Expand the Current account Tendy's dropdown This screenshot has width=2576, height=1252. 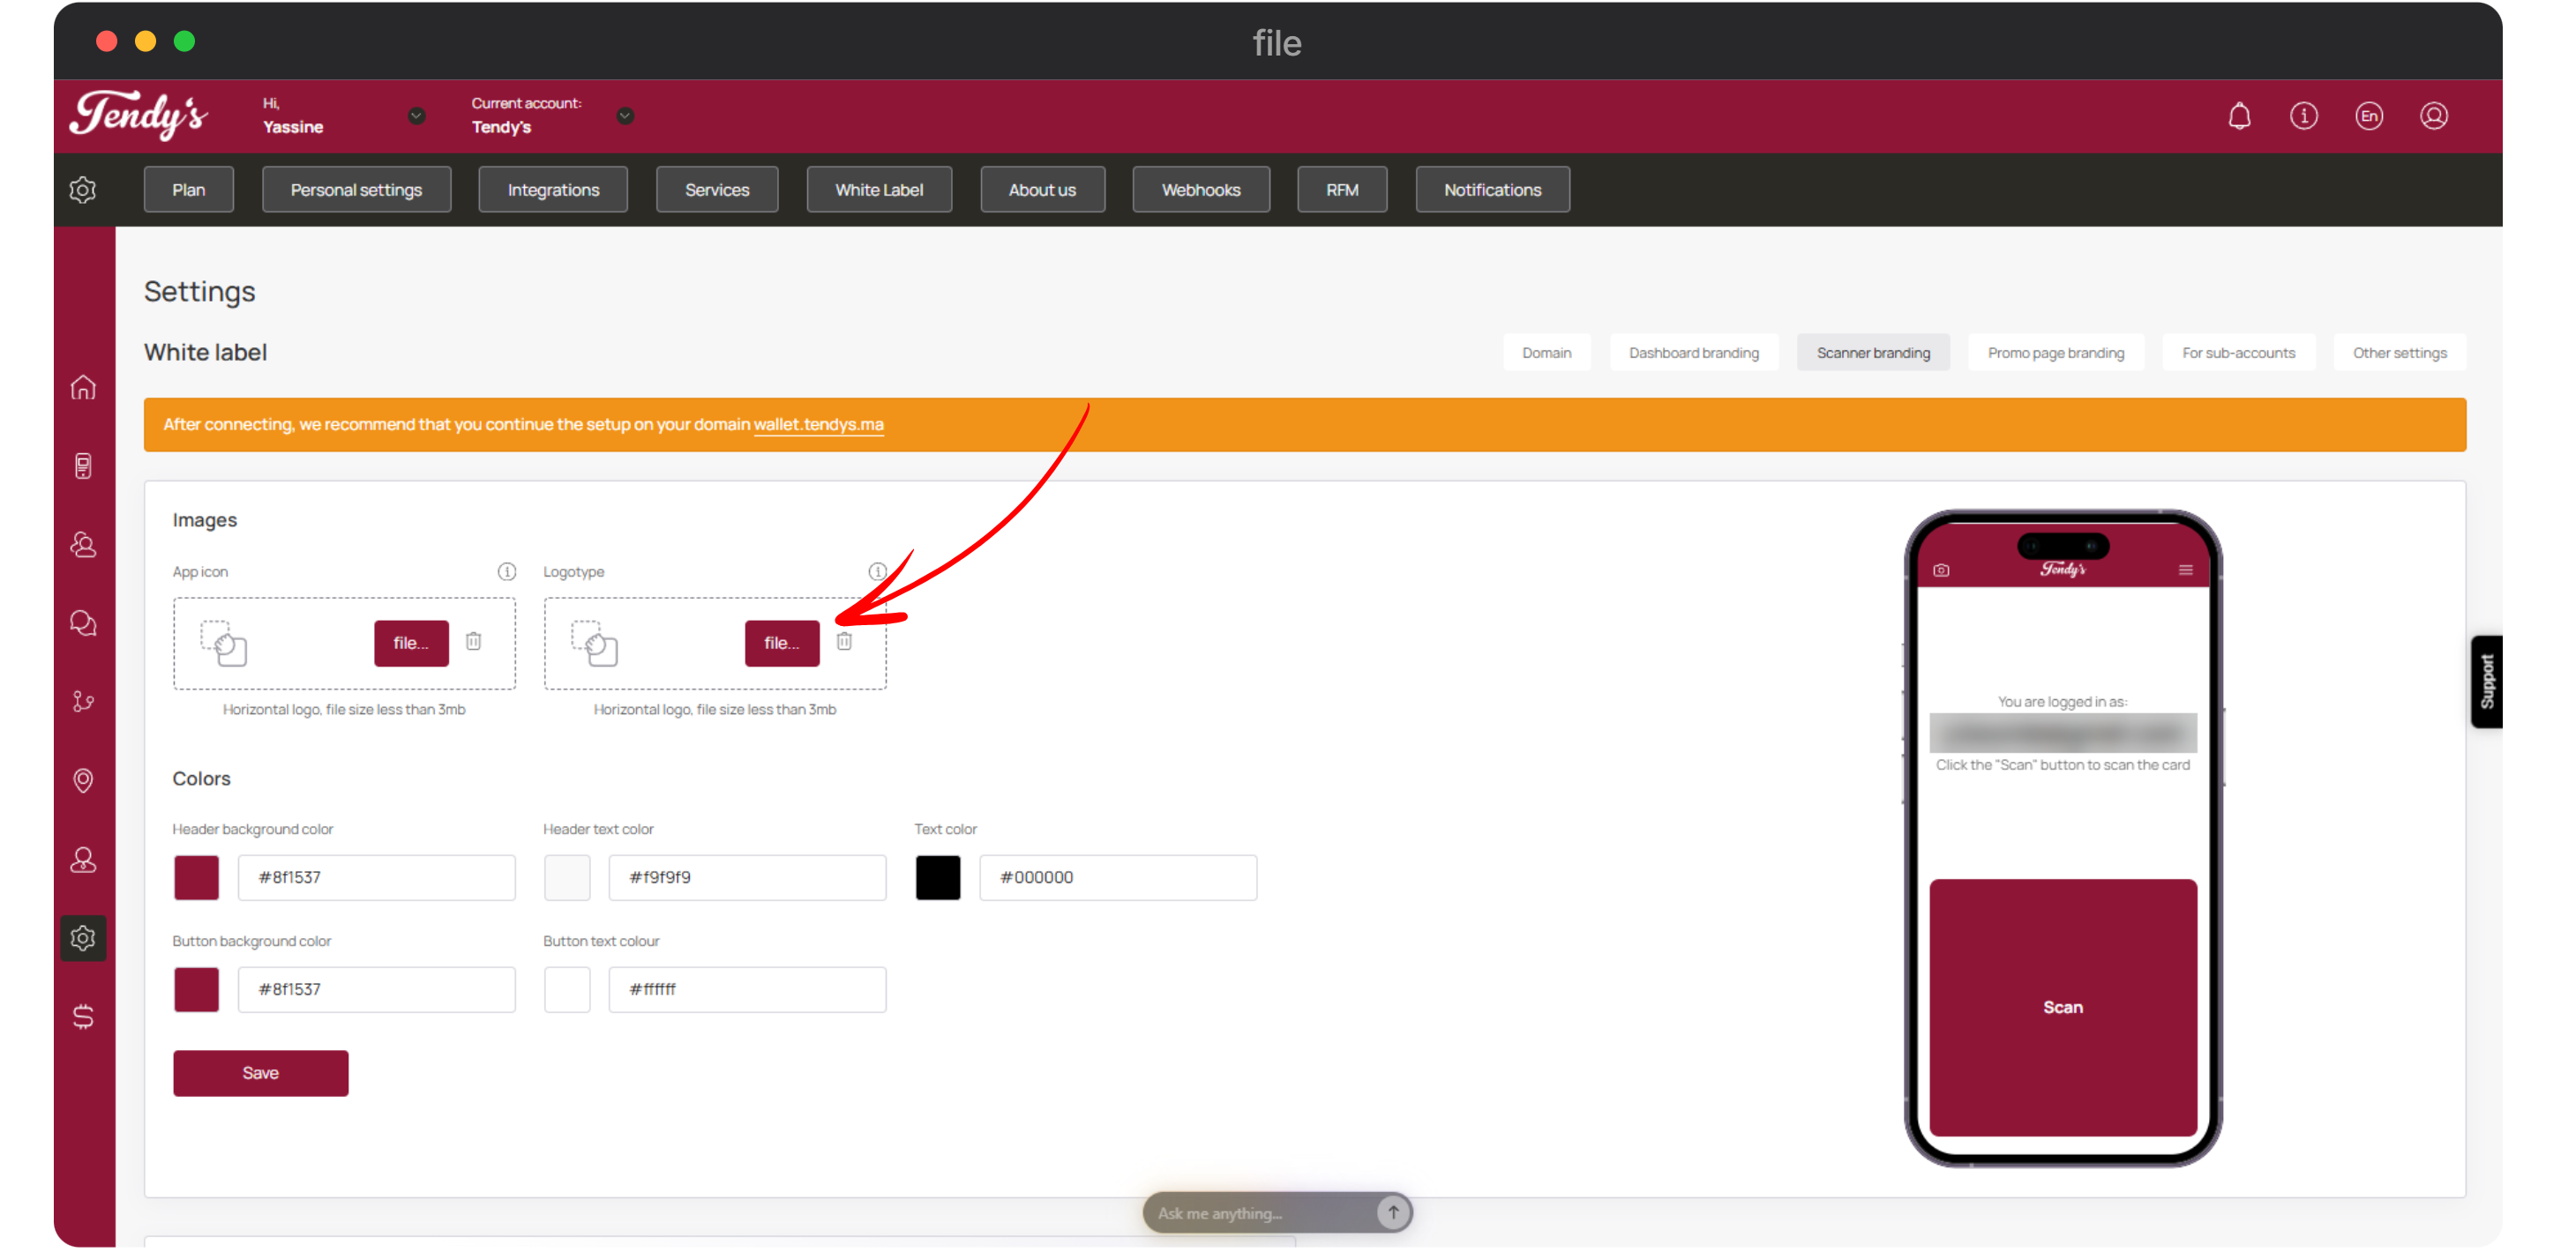pyautogui.click(x=625, y=116)
